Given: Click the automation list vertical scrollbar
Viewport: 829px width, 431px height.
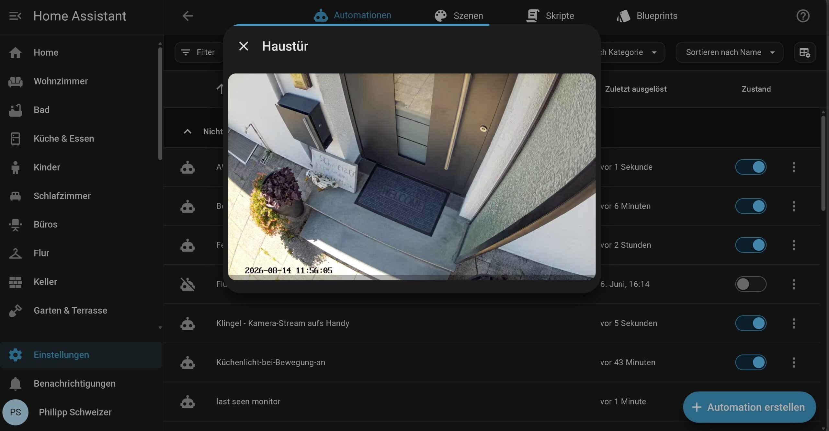Looking at the screenshot, I should (823, 164).
